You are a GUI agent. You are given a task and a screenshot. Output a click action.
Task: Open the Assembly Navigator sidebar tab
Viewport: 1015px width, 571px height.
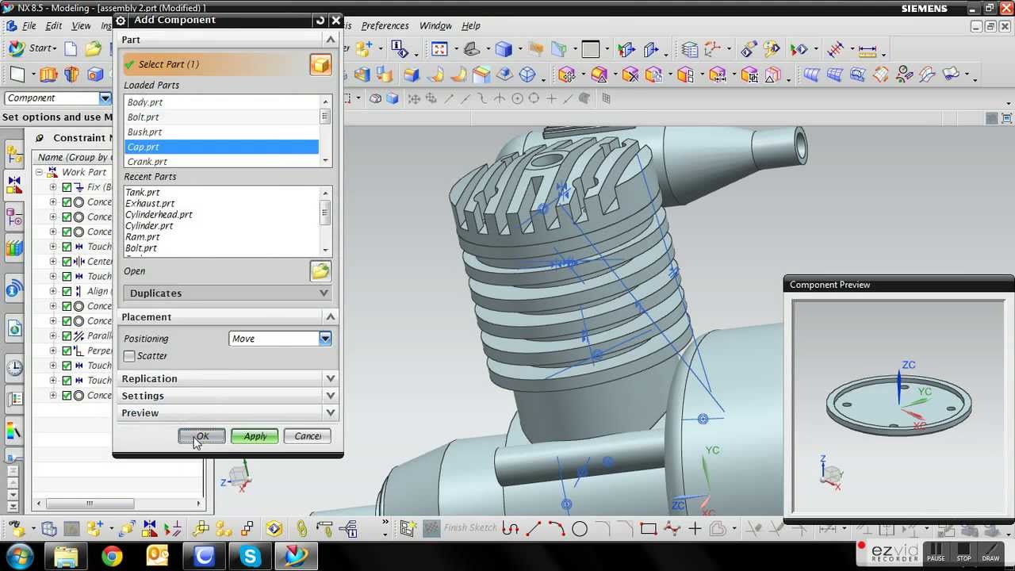coord(14,153)
